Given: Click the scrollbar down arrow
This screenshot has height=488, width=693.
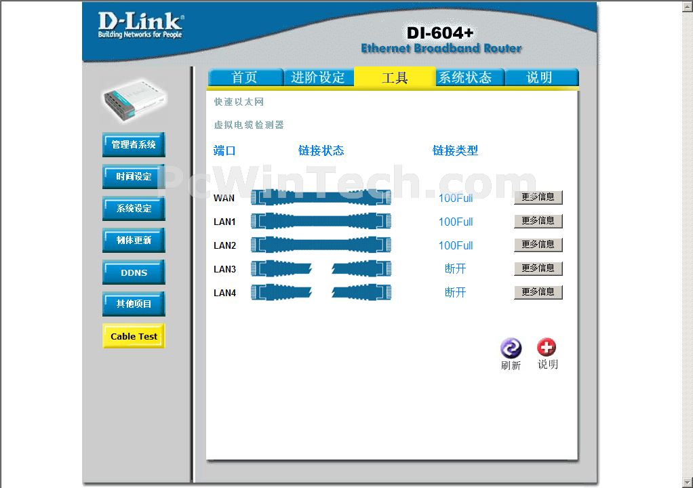Looking at the screenshot, I should click(x=688, y=482).
